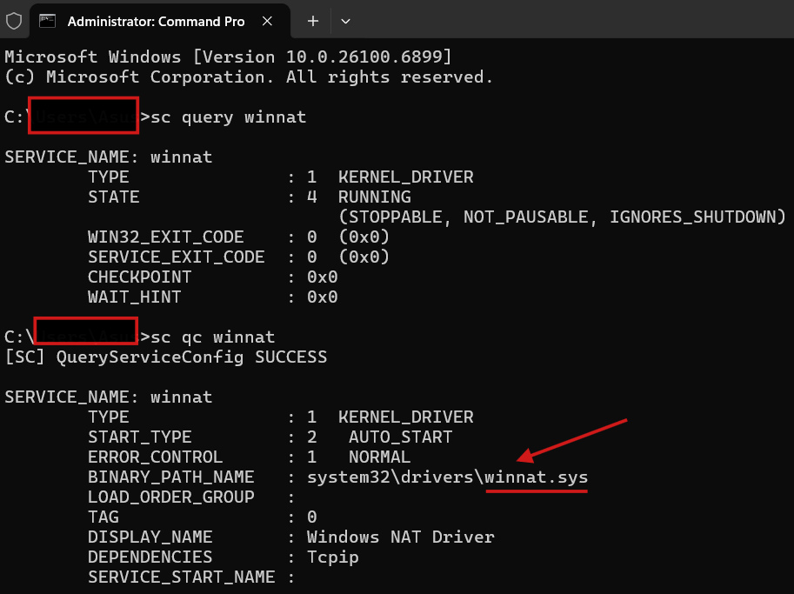Click the Tcpip dependency value

[333, 557]
